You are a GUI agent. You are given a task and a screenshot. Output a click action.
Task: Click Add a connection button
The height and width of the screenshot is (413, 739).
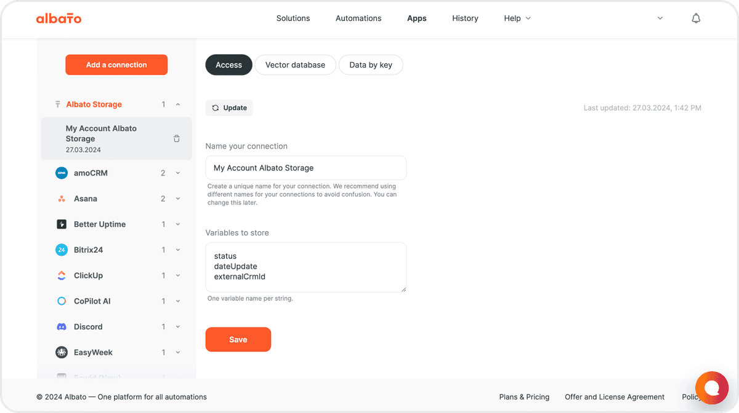pyautogui.click(x=116, y=65)
